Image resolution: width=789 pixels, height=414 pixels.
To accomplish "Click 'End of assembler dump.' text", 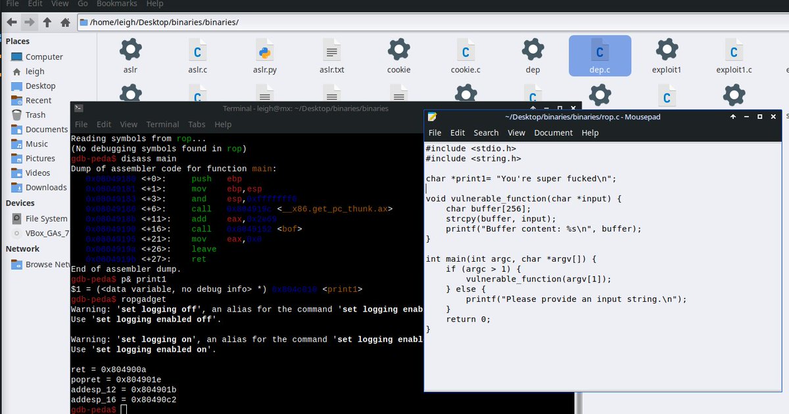I will pyautogui.click(x=126, y=269).
